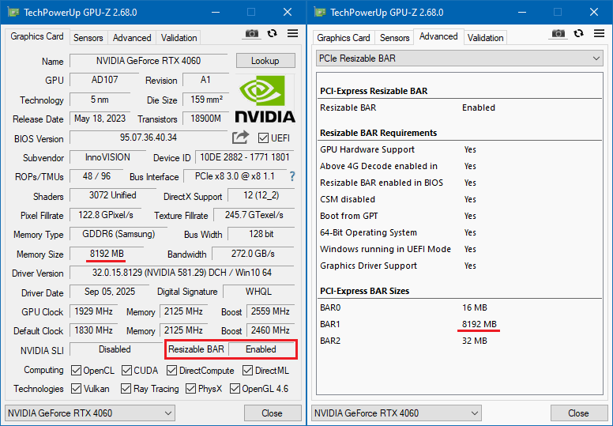
Task: Click the Driver Date Sep 05, 2025 field
Action: [x=110, y=292]
